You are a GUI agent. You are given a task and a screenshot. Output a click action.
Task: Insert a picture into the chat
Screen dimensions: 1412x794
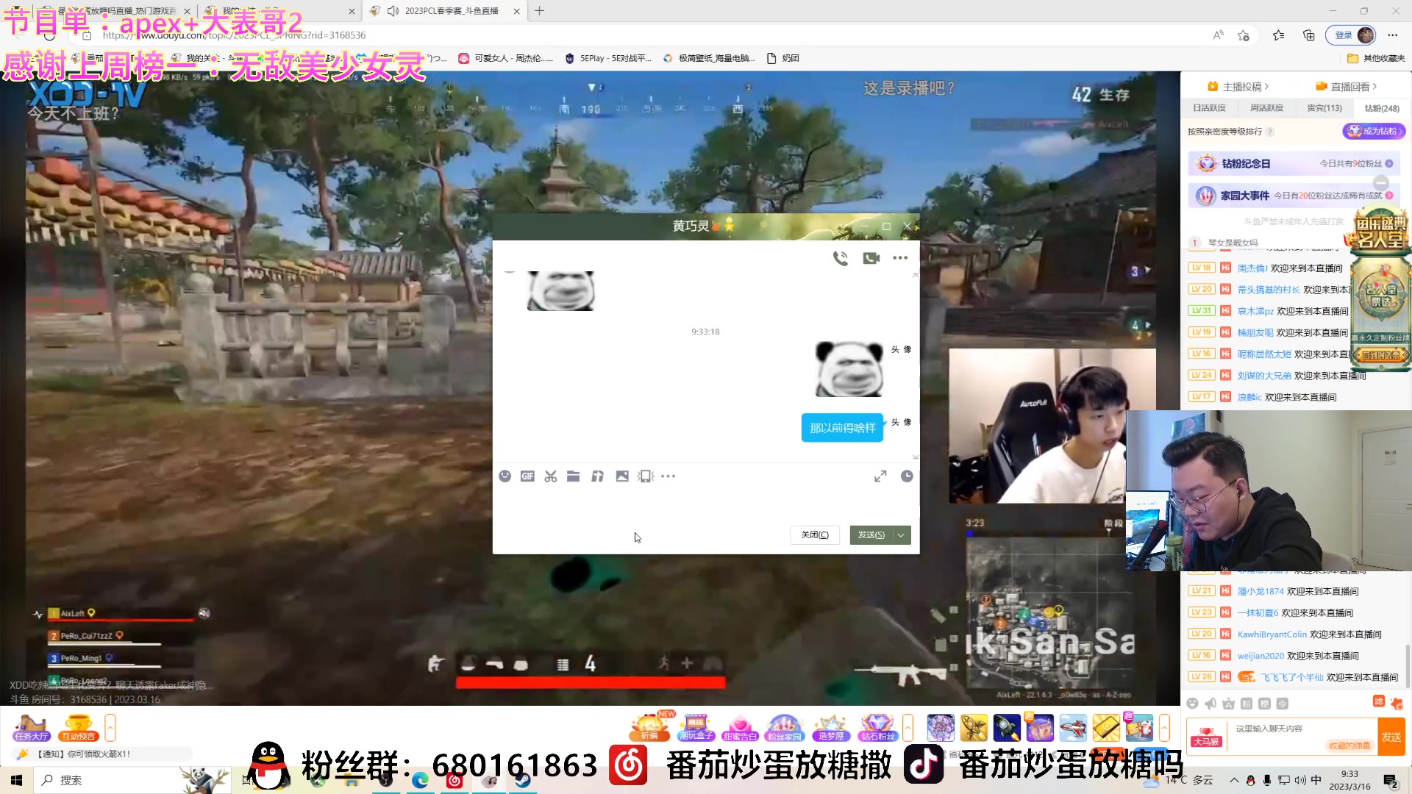pos(622,476)
